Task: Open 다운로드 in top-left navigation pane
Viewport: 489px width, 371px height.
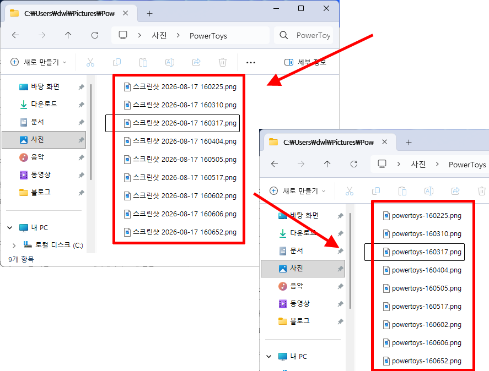Action: (x=44, y=104)
